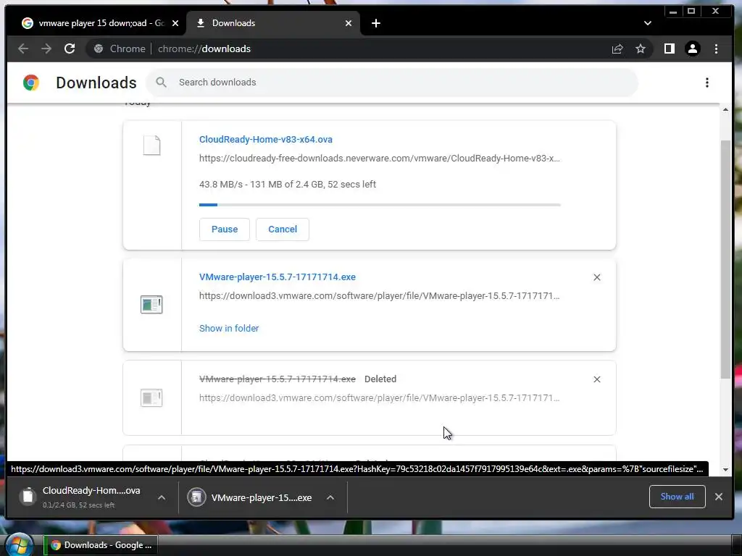The image size is (742, 556).
Task: Go back using the browser back arrow
Action: pos(22,49)
